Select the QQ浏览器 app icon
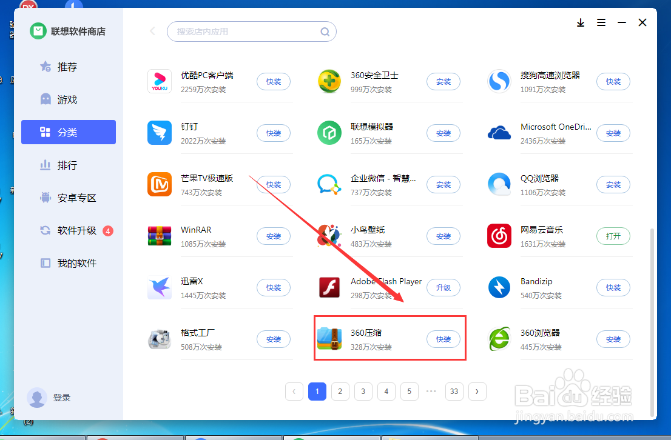This screenshot has height=440, width=671. pyautogui.click(x=499, y=184)
